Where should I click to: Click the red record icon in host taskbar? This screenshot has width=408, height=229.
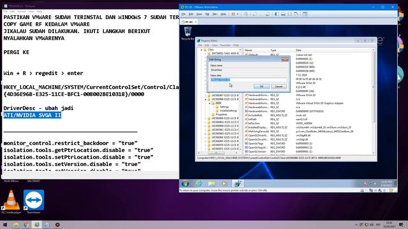pos(57,225)
